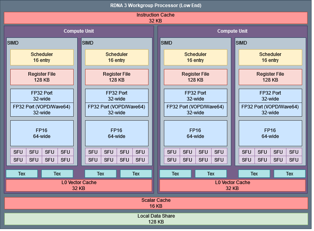This screenshot has width=314, height=231.
Task: Click the RDNA 3 Workgroup Processor title
Action: pos(156,6)
